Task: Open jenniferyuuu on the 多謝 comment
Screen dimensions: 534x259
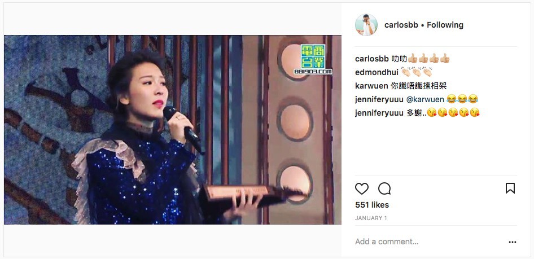Action: click(379, 113)
